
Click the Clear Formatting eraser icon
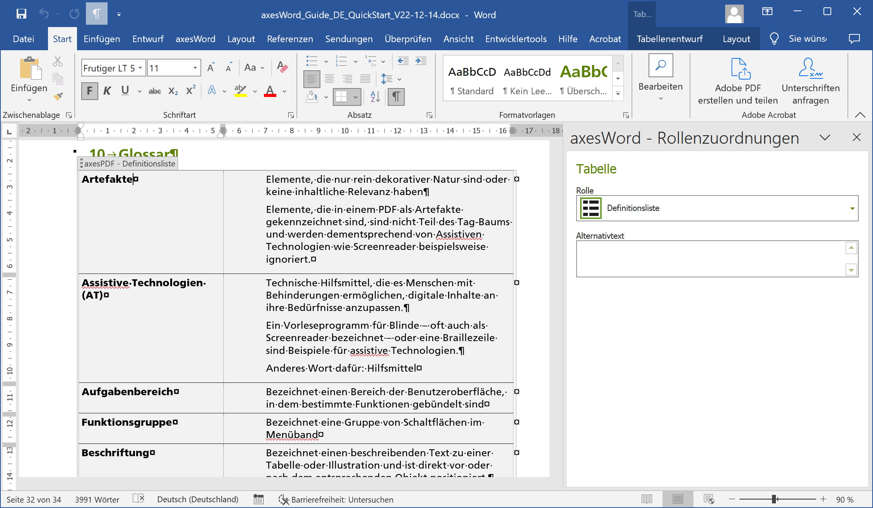point(282,68)
